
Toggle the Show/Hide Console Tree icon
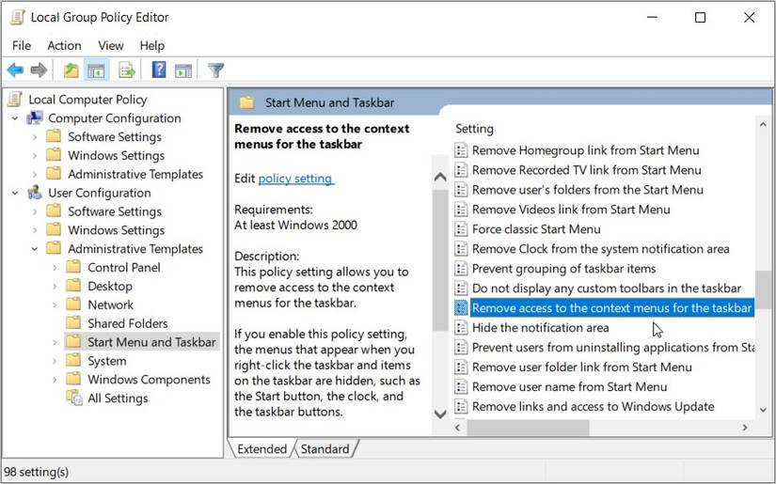tap(95, 70)
